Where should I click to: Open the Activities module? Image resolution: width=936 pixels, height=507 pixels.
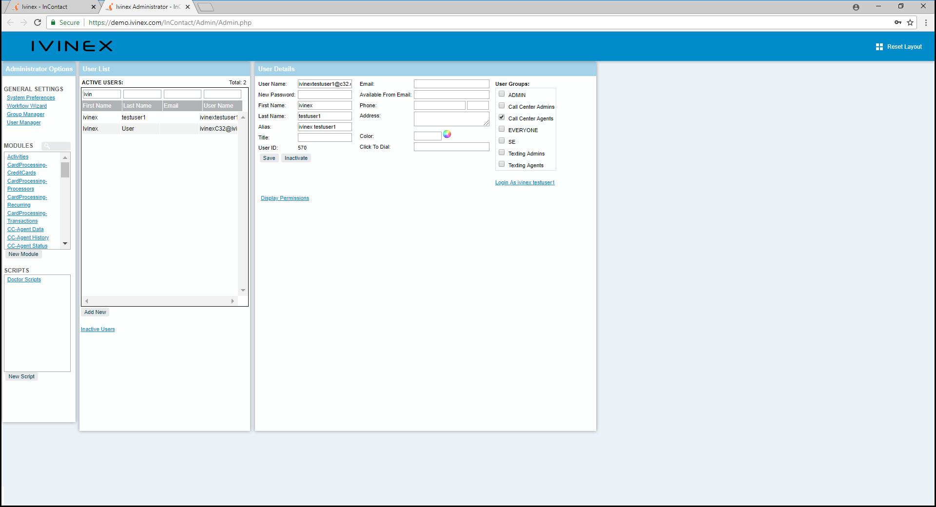coord(18,157)
